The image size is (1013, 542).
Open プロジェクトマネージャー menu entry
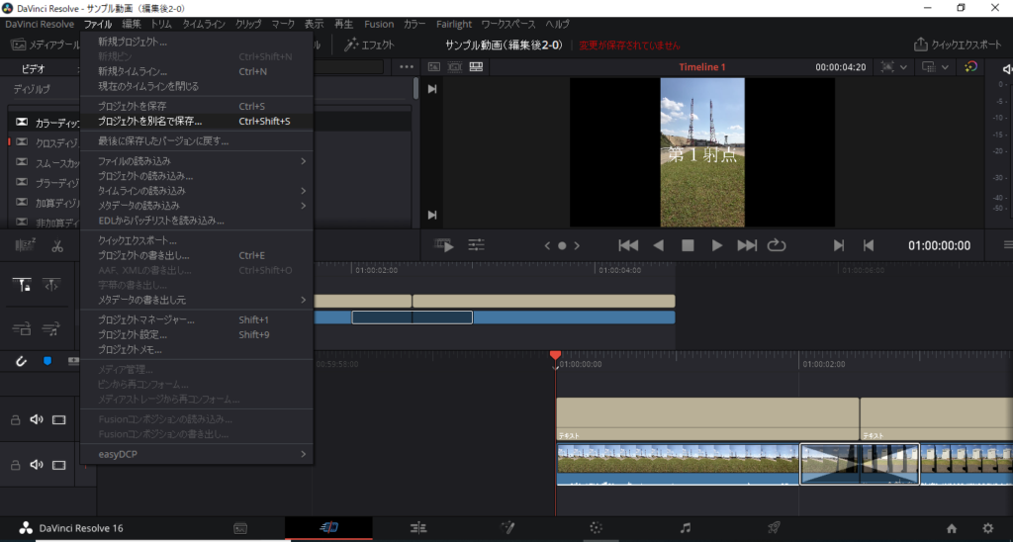point(197,319)
